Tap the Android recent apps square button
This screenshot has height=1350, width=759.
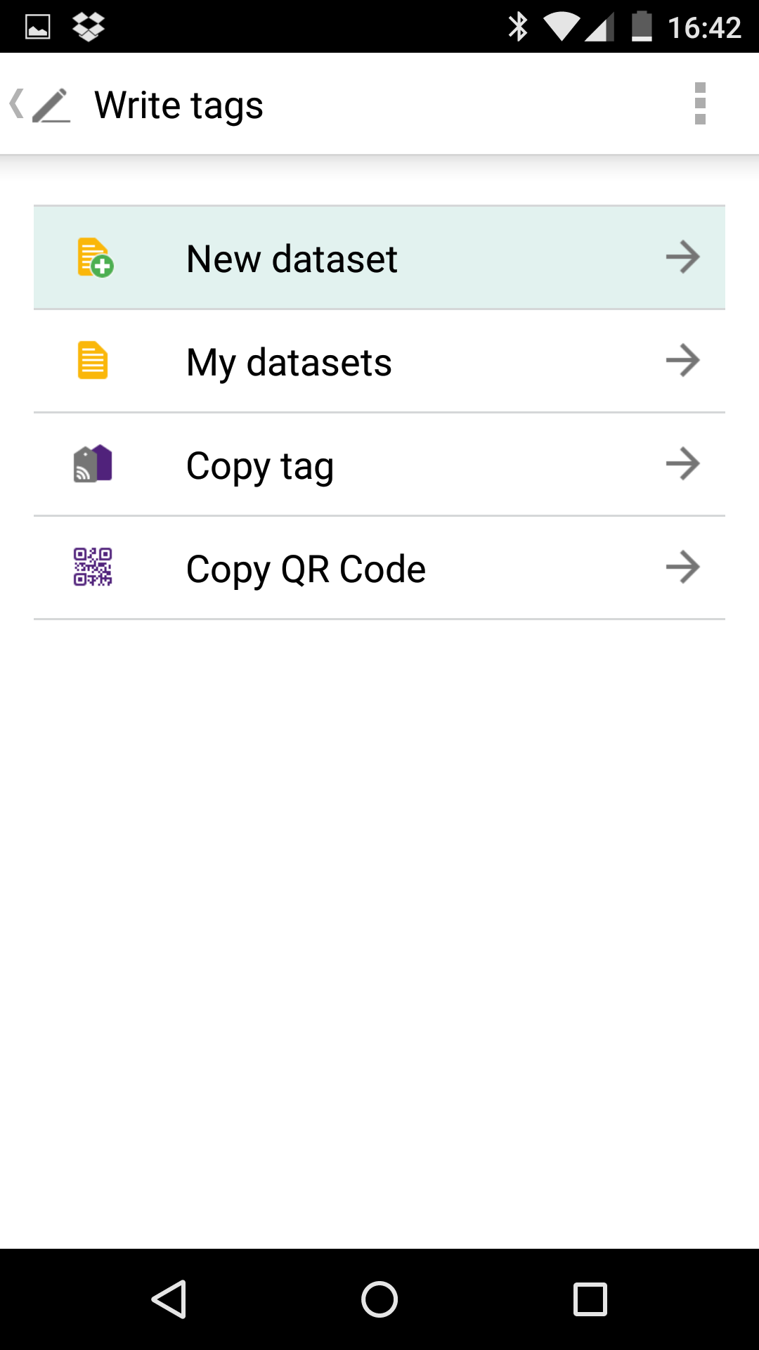(x=590, y=1299)
